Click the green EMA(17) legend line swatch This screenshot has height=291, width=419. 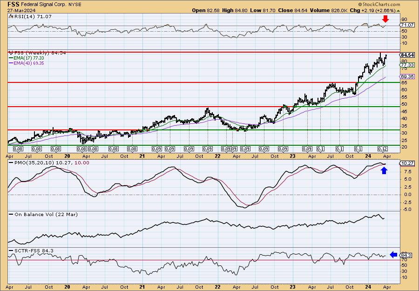click(11, 58)
